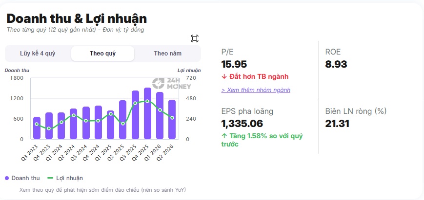
Task: Switch to Theo năm tab
Action: point(168,54)
